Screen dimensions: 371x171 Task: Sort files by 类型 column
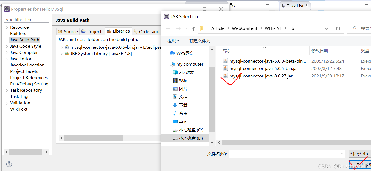(x=365, y=51)
